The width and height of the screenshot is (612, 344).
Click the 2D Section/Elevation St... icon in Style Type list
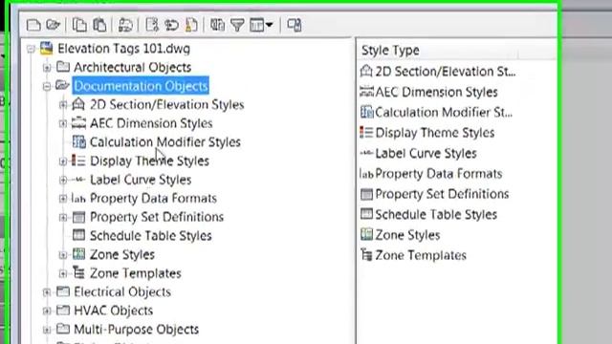tap(366, 72)
